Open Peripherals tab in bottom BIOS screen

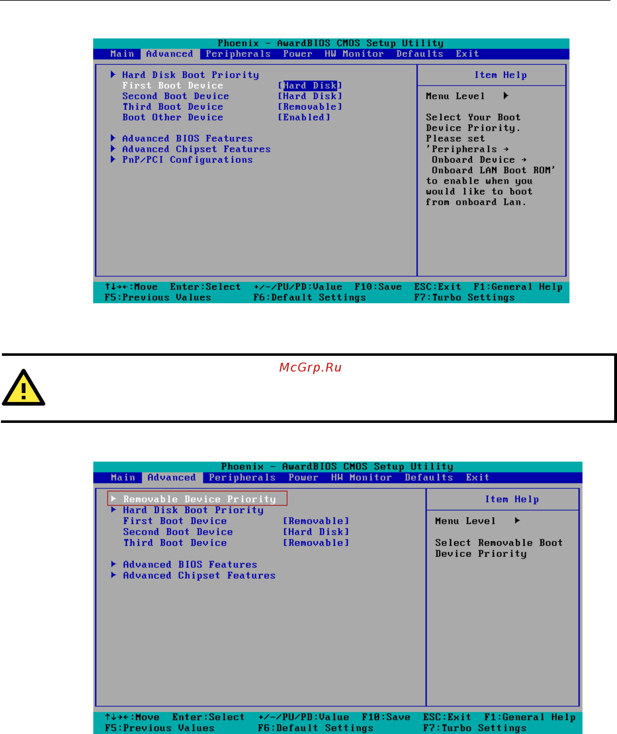242,478
